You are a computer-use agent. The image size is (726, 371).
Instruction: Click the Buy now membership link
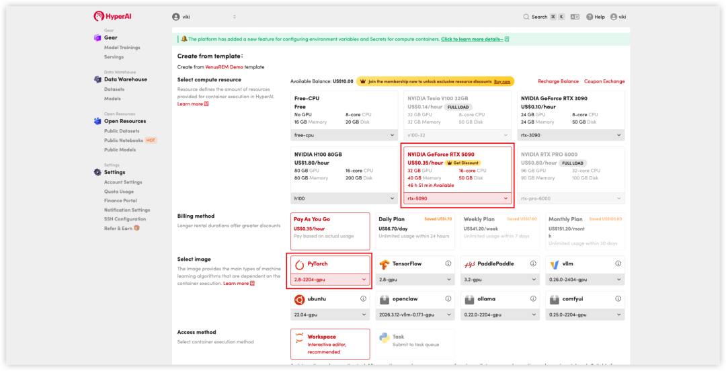(x=502, y=81)
